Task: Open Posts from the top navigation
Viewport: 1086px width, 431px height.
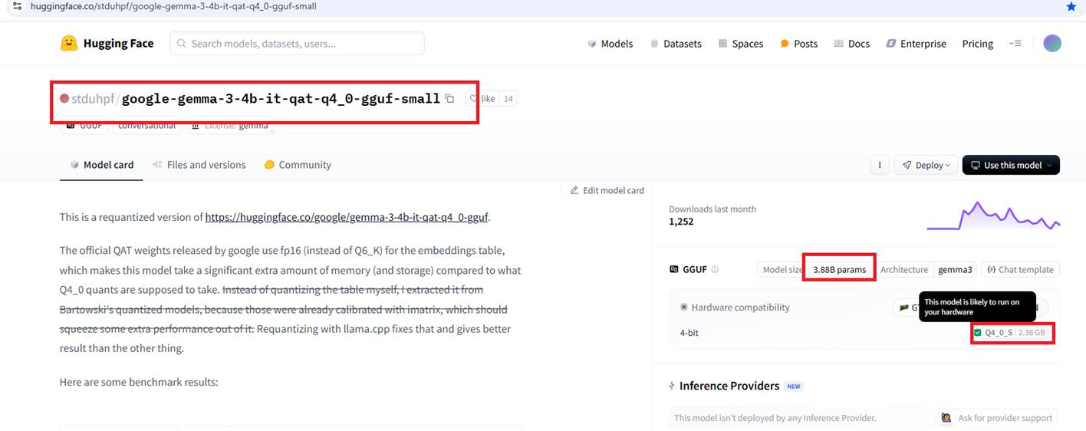Action: [x=798, y=44]
